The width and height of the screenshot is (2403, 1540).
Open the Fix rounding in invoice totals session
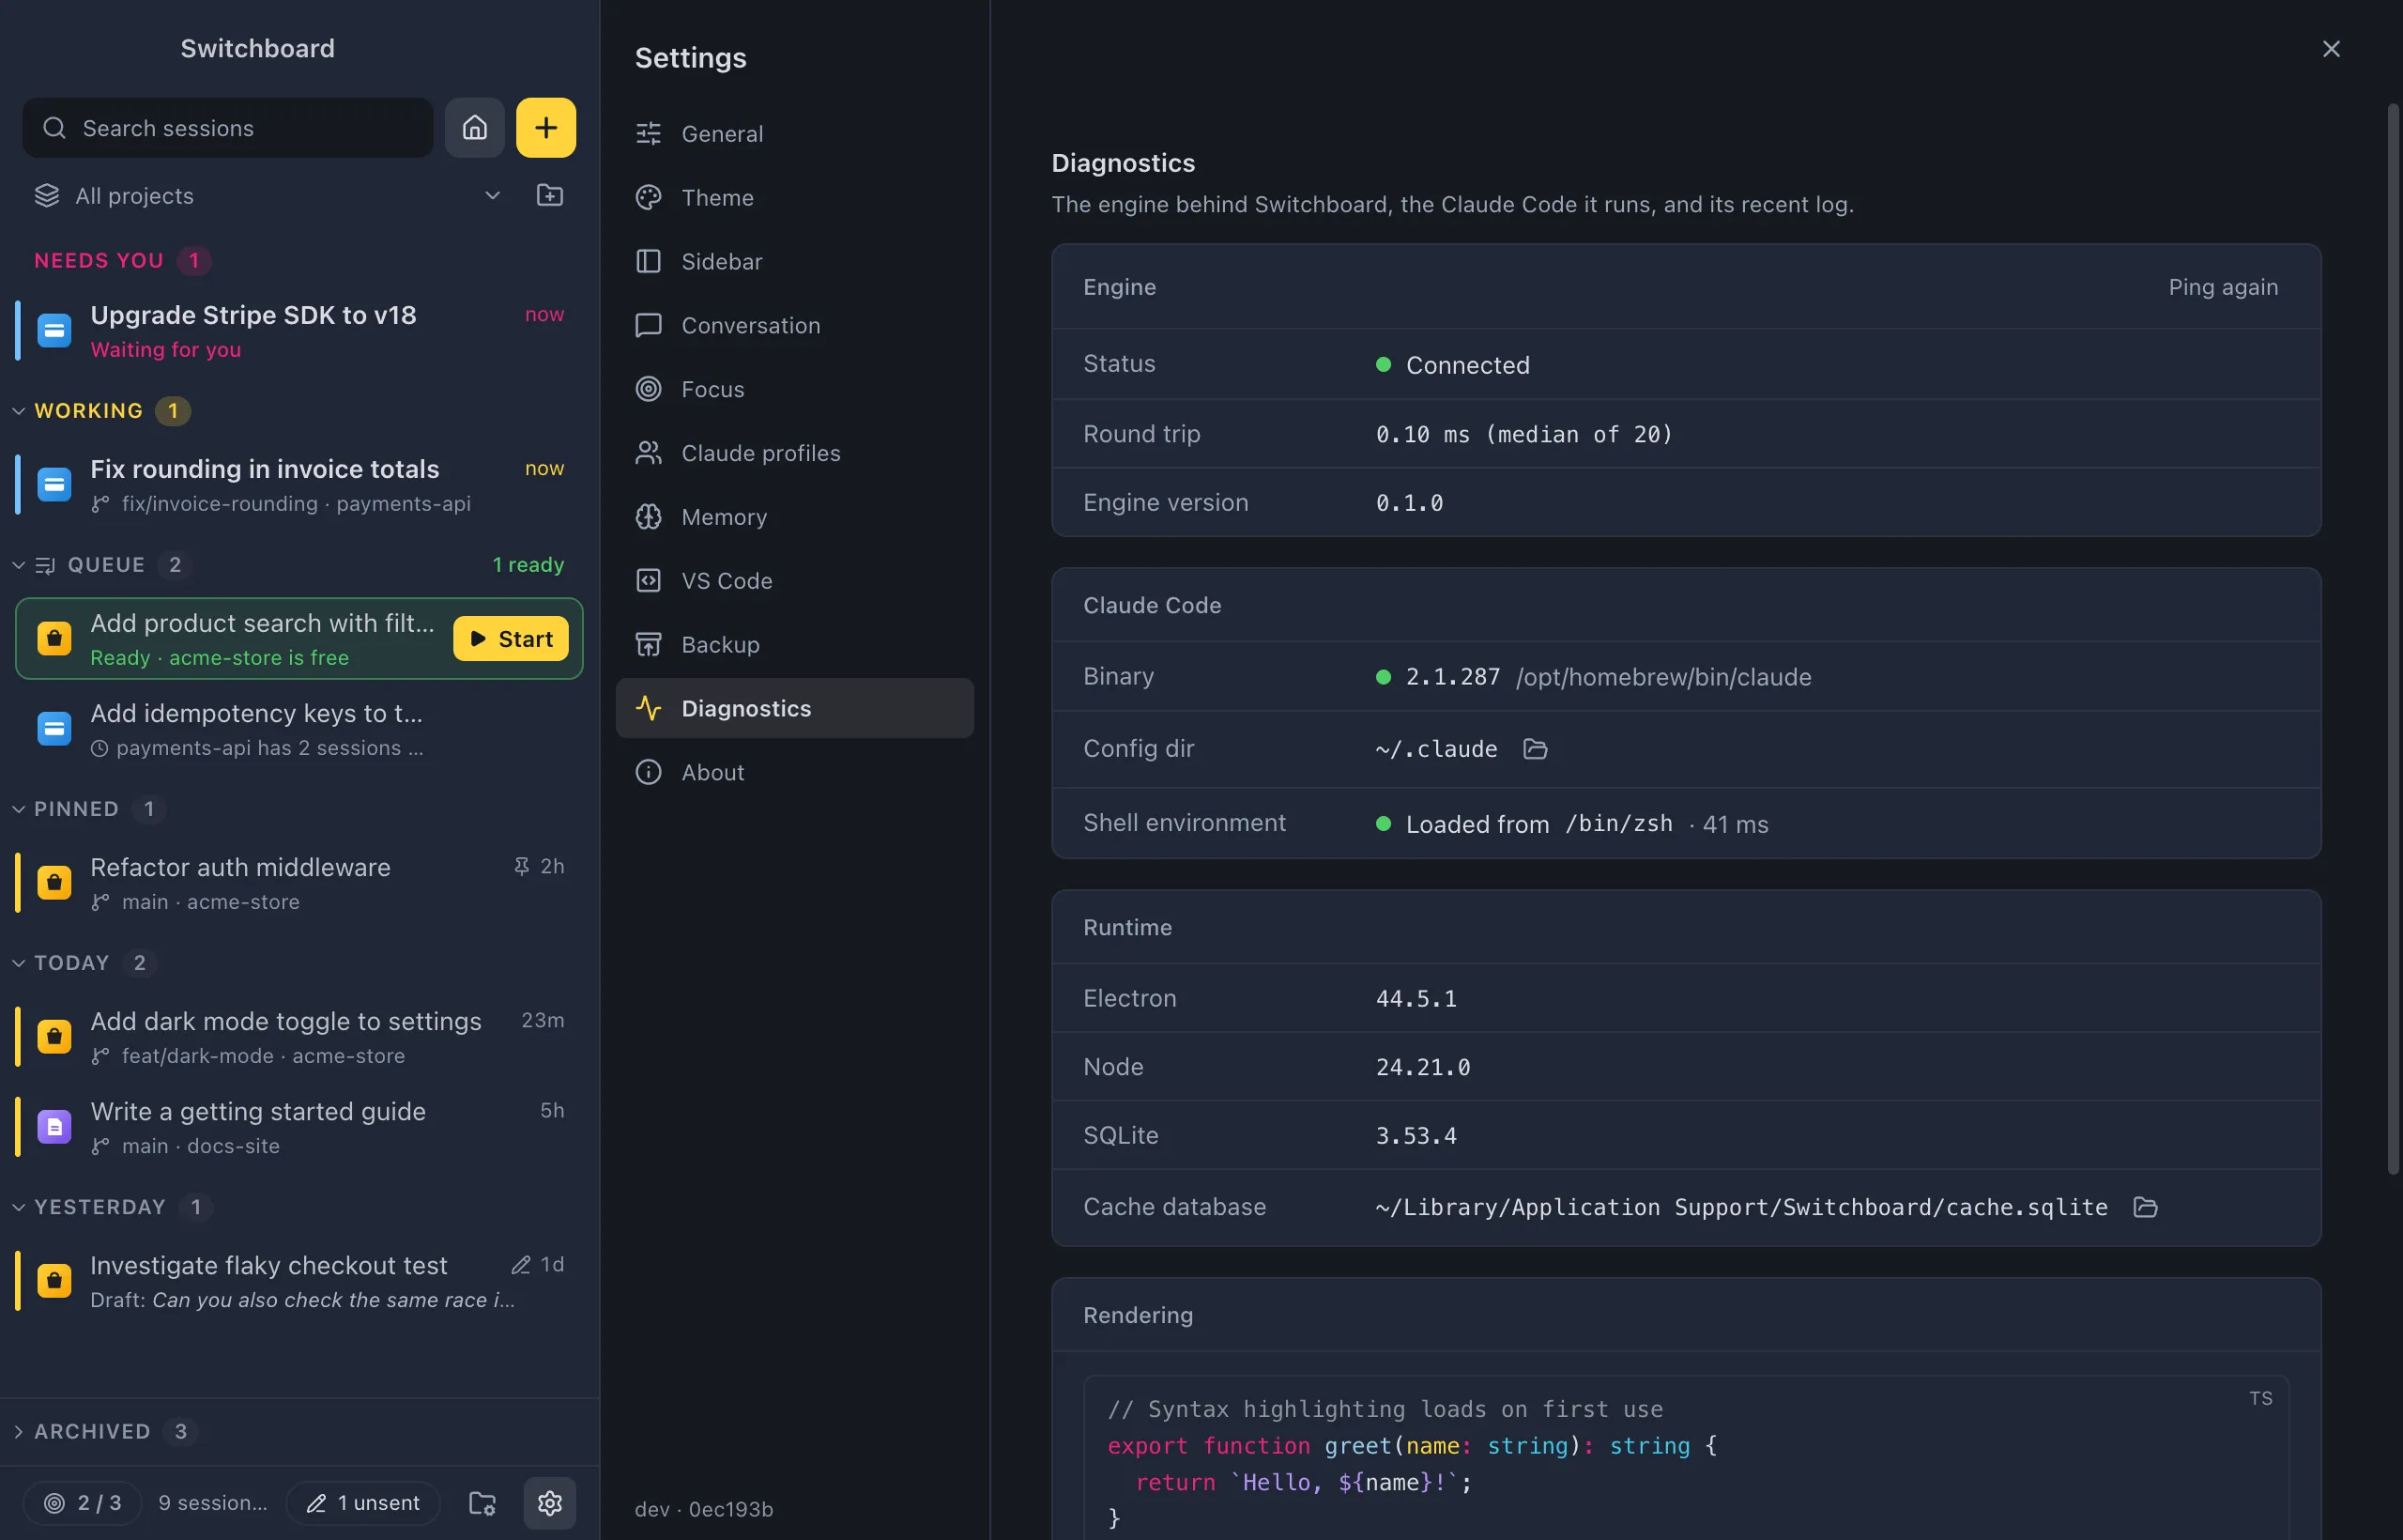(298, 485)
